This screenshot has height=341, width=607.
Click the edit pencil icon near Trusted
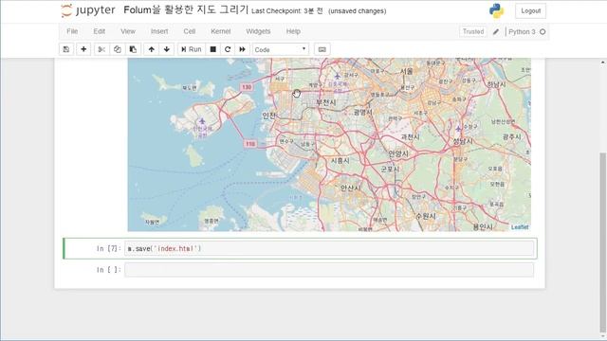(496, 31)
